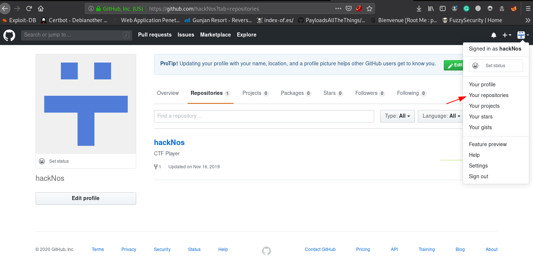The height and width of the screenshot is (279, 533).
Task: Open the Firefox library icon
Action: (x=431, y=8)
